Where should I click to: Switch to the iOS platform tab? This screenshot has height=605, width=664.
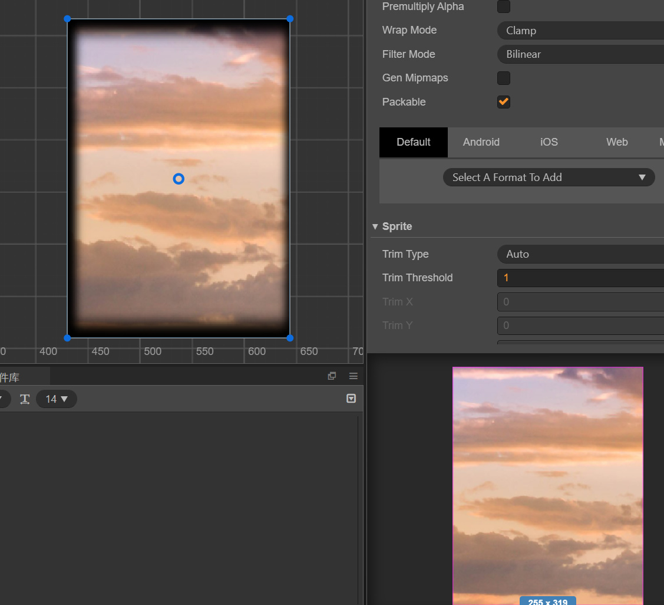coord(549,142)
